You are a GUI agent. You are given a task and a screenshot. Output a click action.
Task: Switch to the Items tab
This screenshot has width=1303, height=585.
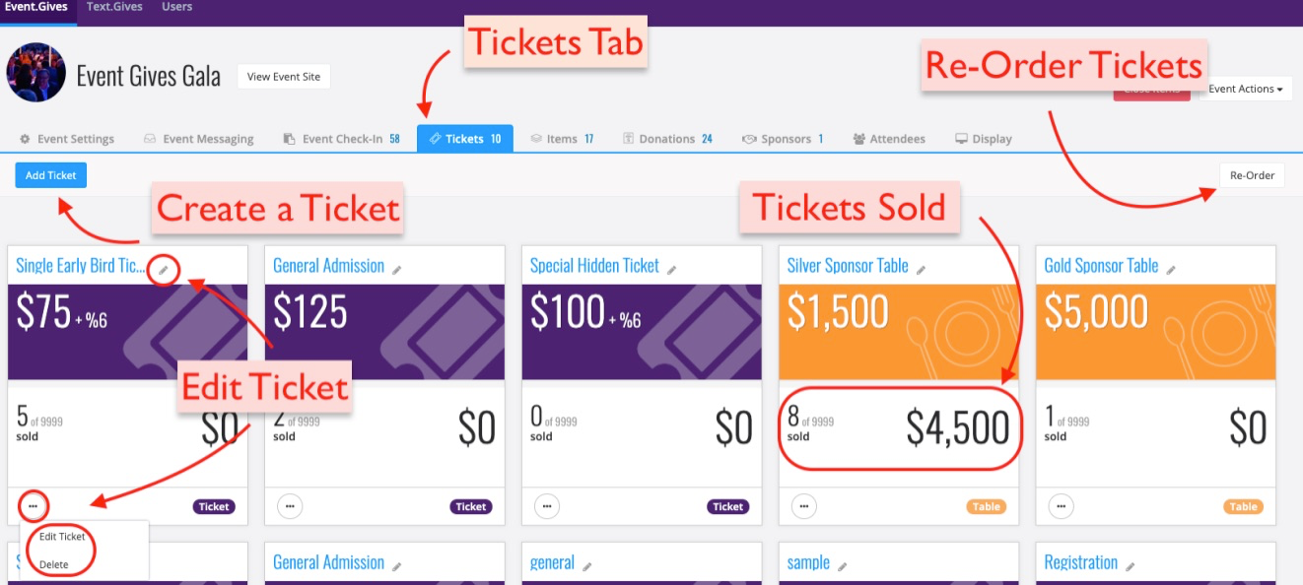coord(562,139)
